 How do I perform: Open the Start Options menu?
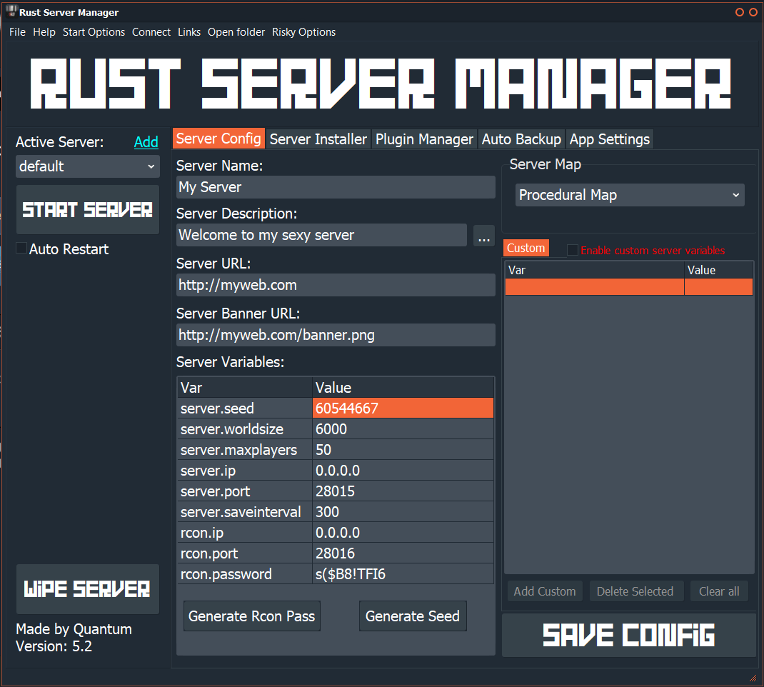[x=94, y=32]
